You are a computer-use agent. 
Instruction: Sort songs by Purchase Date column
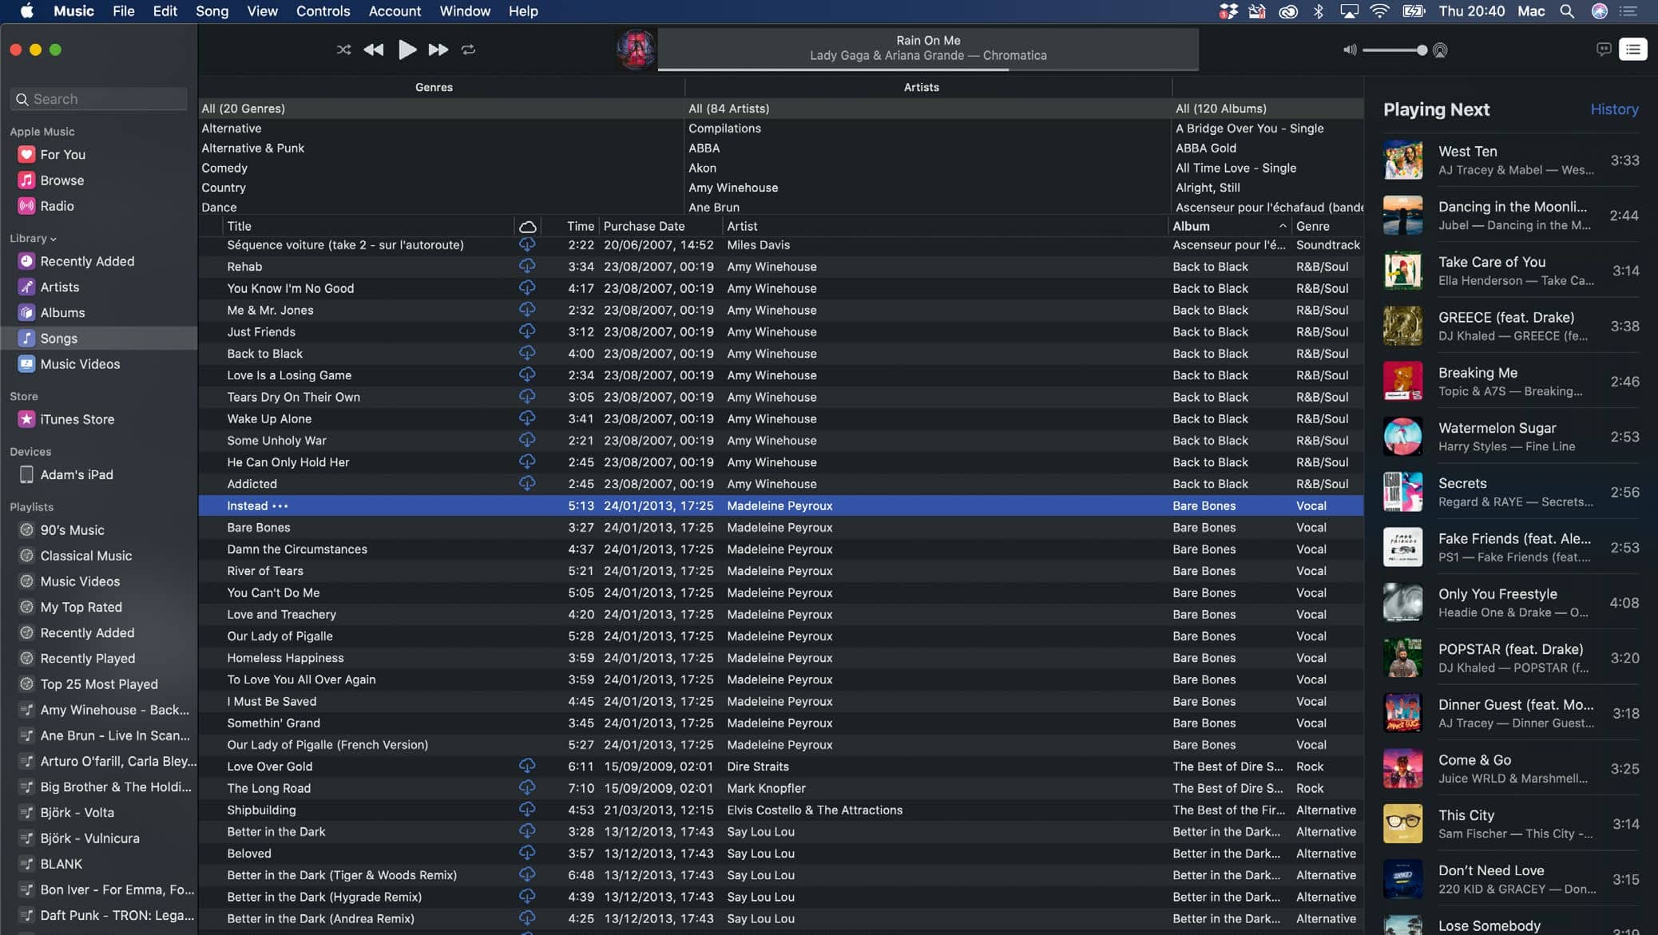pos(660,226)
